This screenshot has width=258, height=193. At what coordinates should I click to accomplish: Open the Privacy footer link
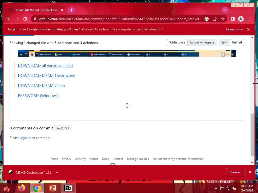[x=67, y=159]
